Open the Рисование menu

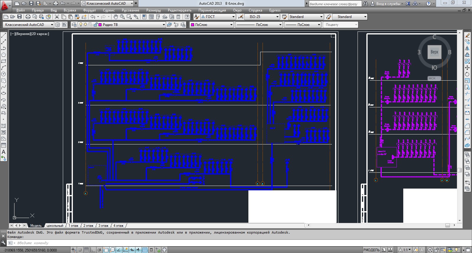pyautogui.click(x=130, y=10)
